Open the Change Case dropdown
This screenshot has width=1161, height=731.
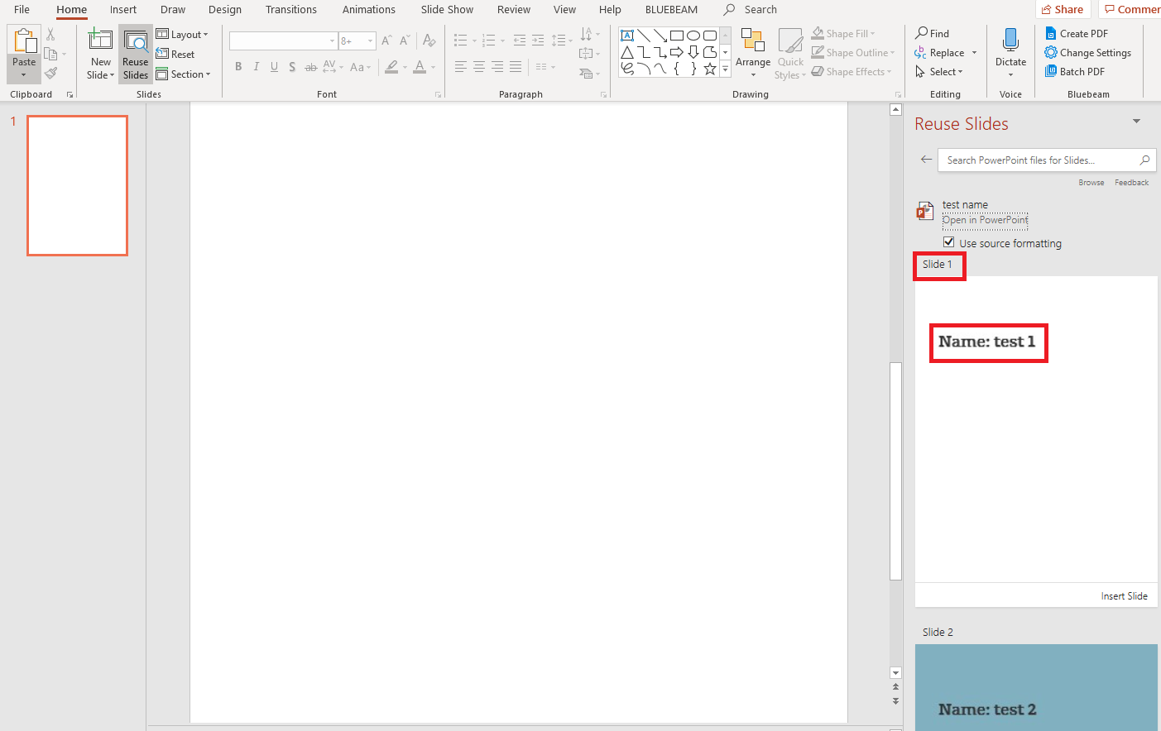358,67
